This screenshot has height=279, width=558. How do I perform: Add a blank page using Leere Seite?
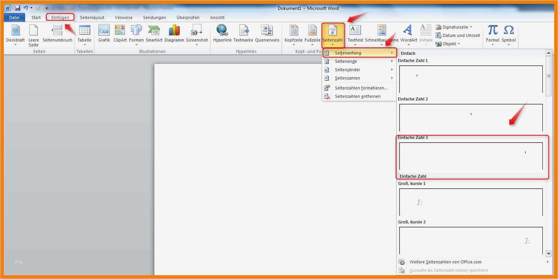tap(33, 35)
